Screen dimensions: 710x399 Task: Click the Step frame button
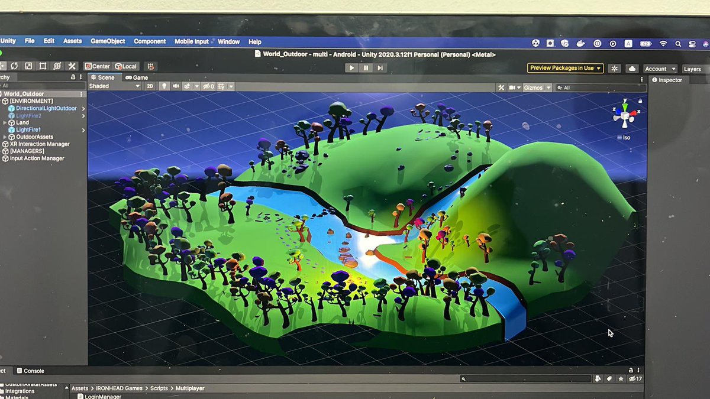[x=380, y=68]
